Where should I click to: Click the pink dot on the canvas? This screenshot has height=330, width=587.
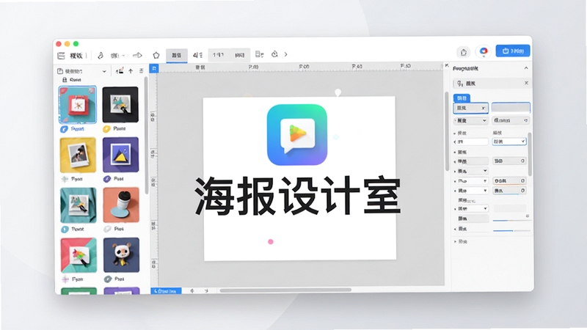pos(271,242)
